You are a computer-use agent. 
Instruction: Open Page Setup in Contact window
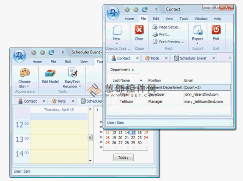tap(167, 27)
